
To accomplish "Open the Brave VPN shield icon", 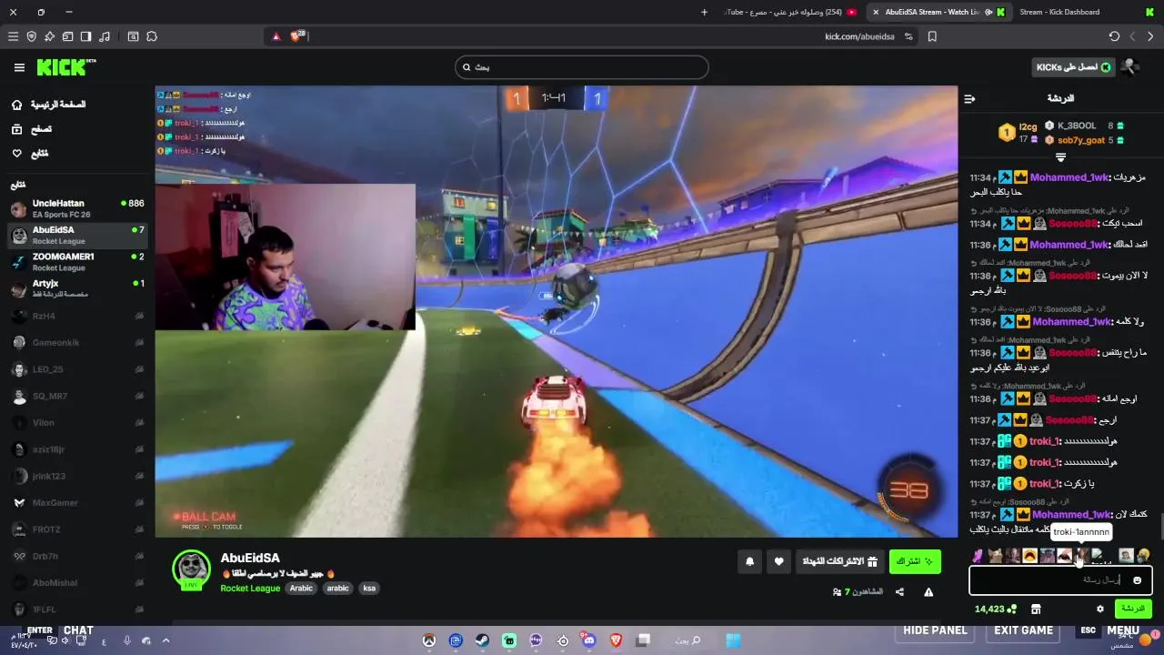I will click(31, 36).
